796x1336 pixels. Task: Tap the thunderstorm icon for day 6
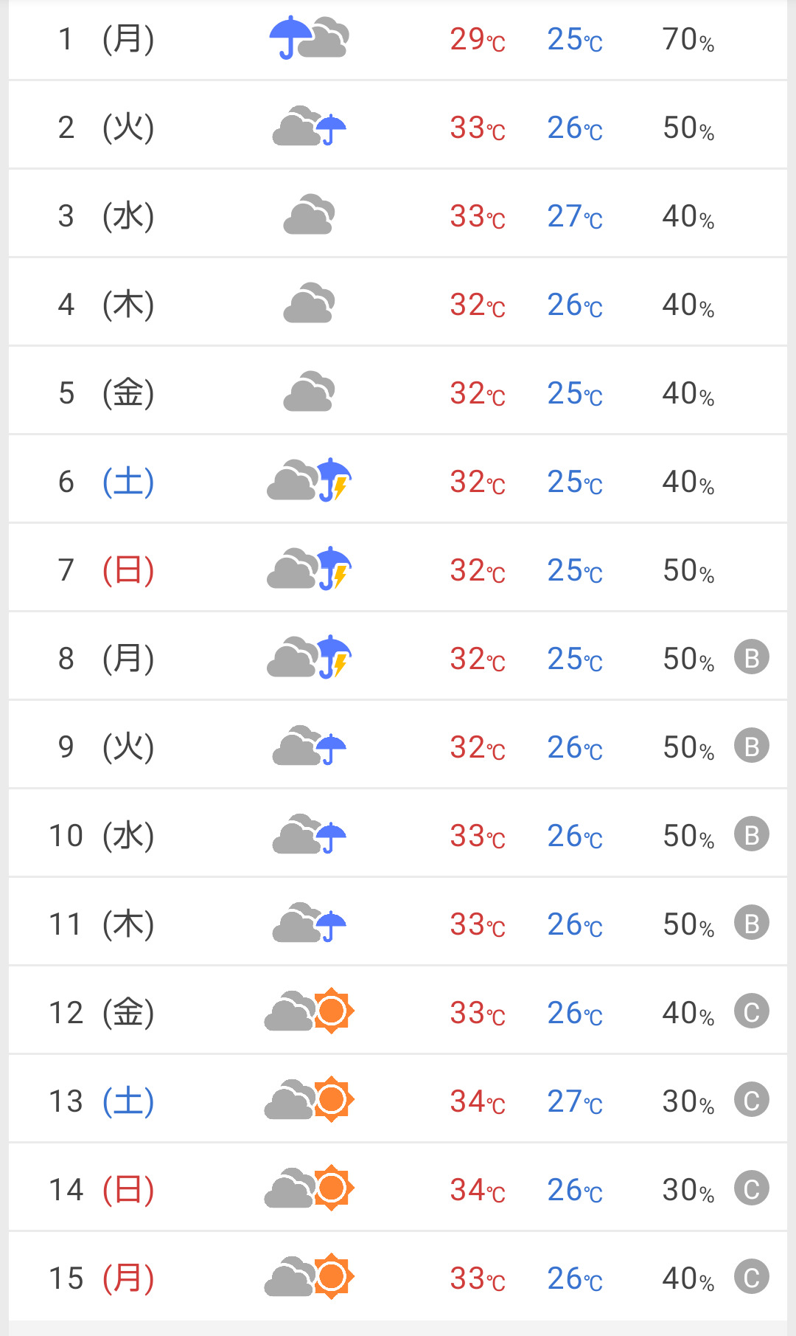click(x=309, y=480)
